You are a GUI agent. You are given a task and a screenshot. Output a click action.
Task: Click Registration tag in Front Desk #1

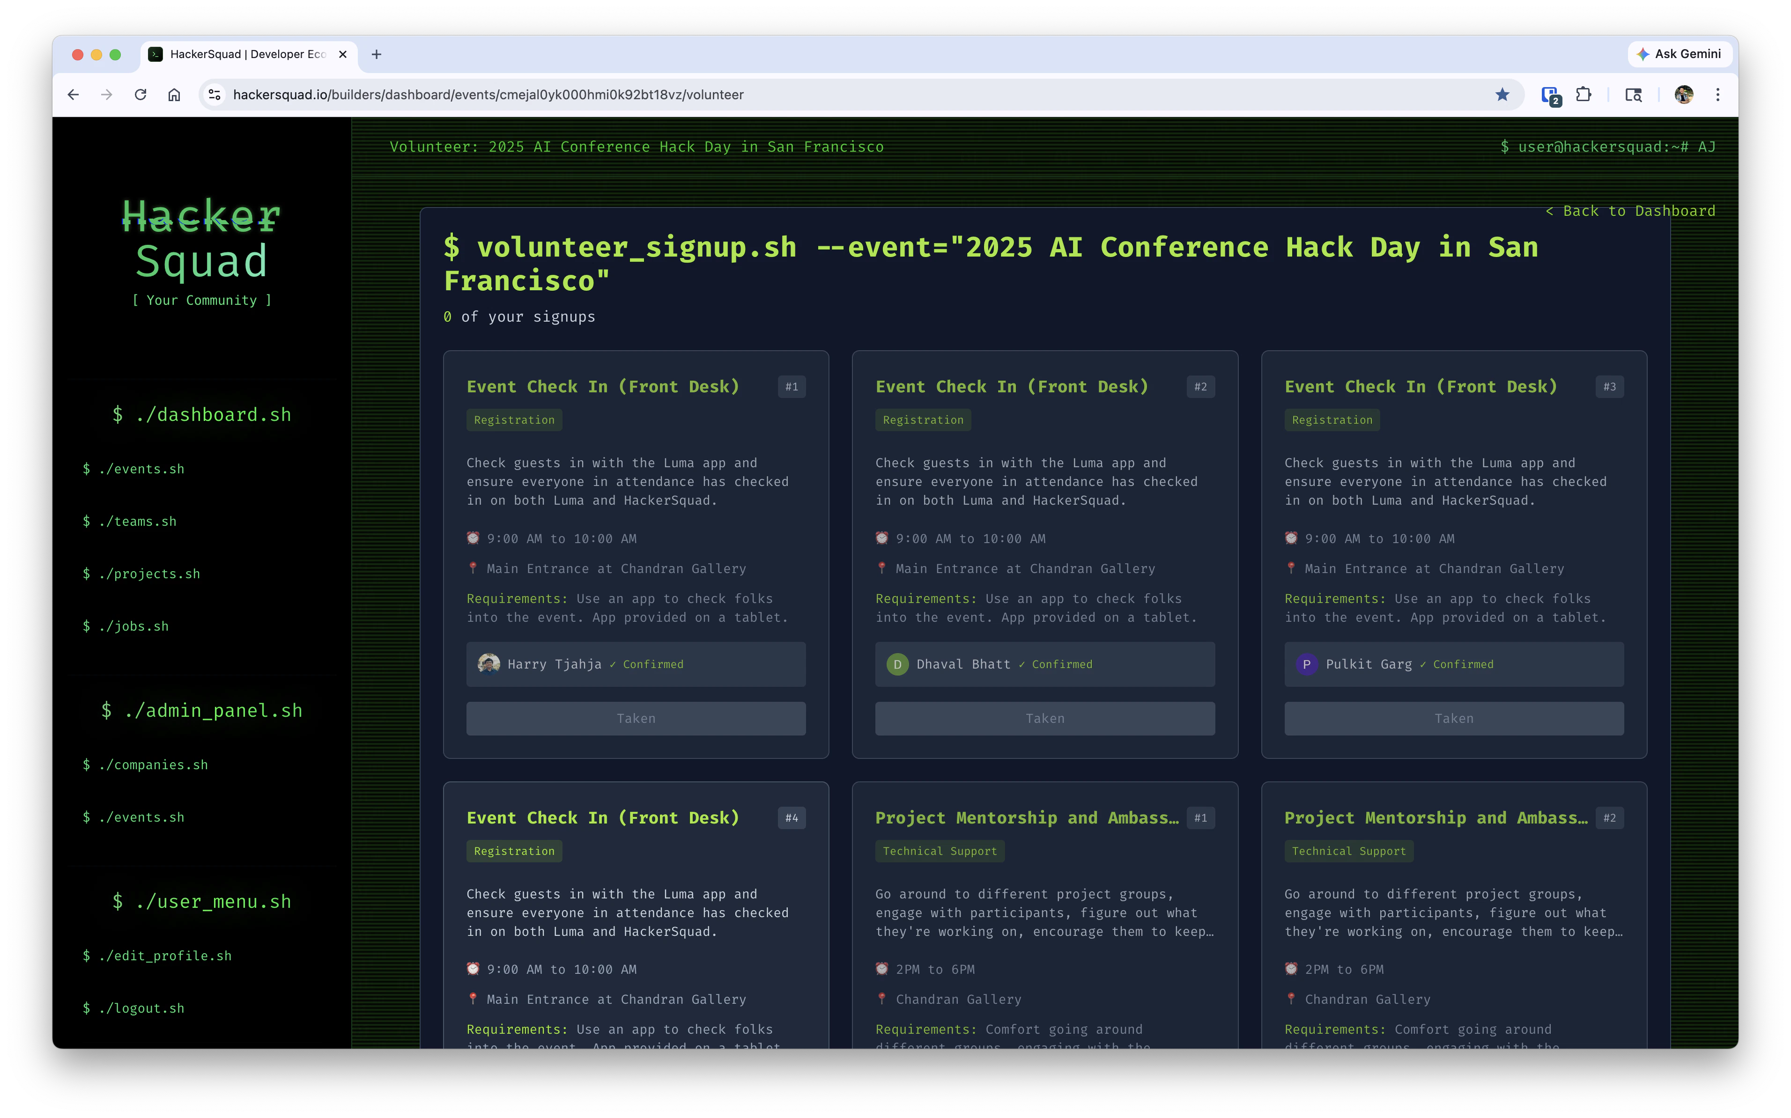click(514, 420)
